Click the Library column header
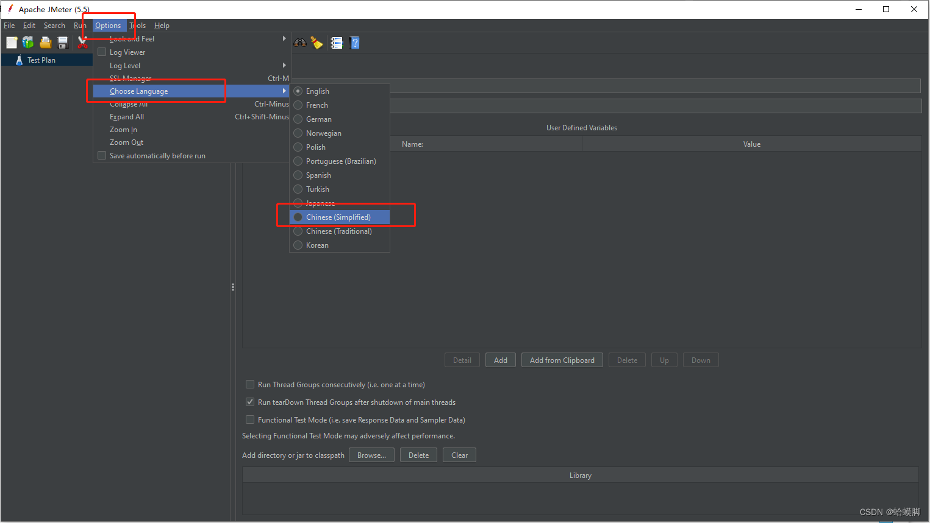Viewport: 930px width, 523px height. (x=581, y=476)
